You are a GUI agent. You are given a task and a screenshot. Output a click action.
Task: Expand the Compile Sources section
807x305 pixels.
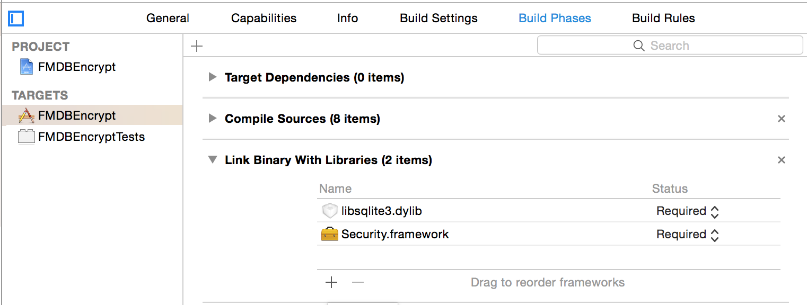(x=213, y=119)
